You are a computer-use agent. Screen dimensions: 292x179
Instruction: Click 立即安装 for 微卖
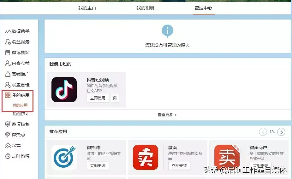pos(179,166)
